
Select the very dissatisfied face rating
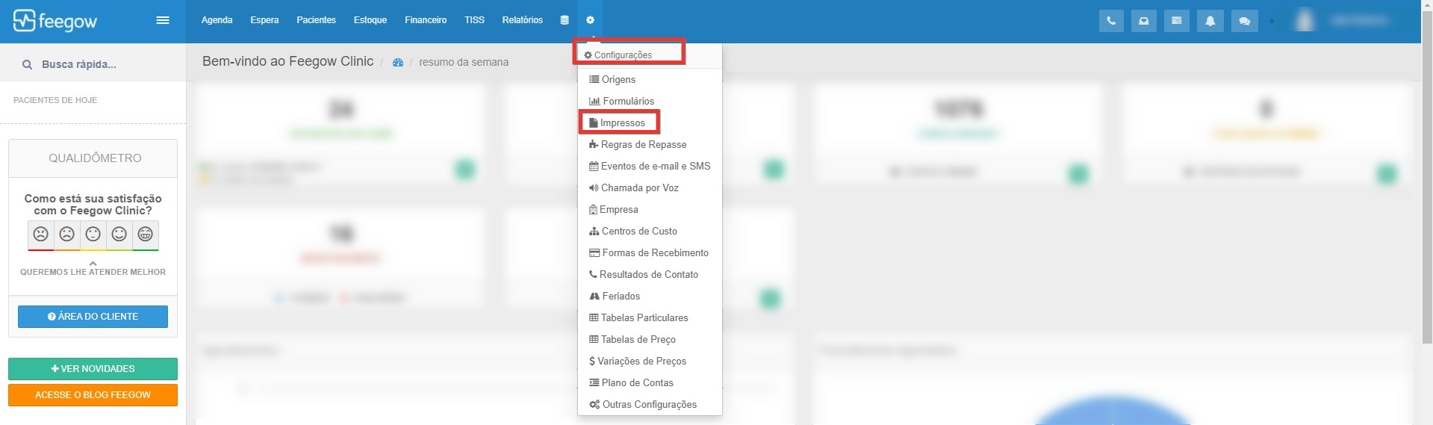[x=41, y=235]
